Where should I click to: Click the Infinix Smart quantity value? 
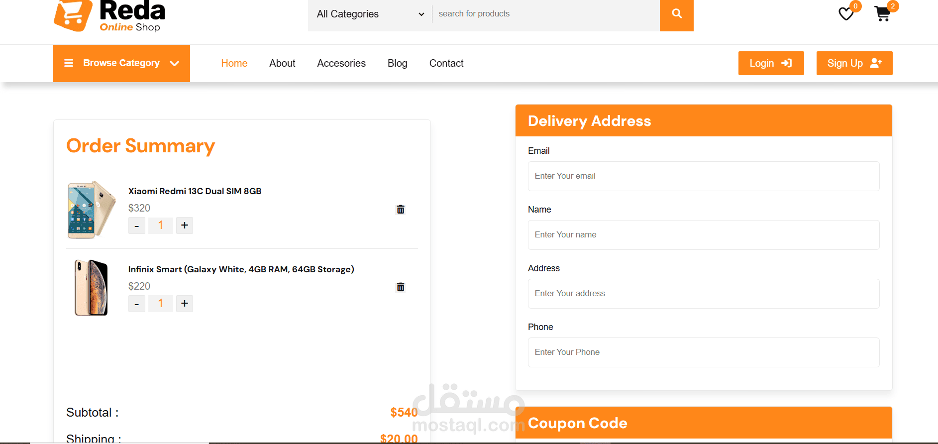(x=161, y=304)
